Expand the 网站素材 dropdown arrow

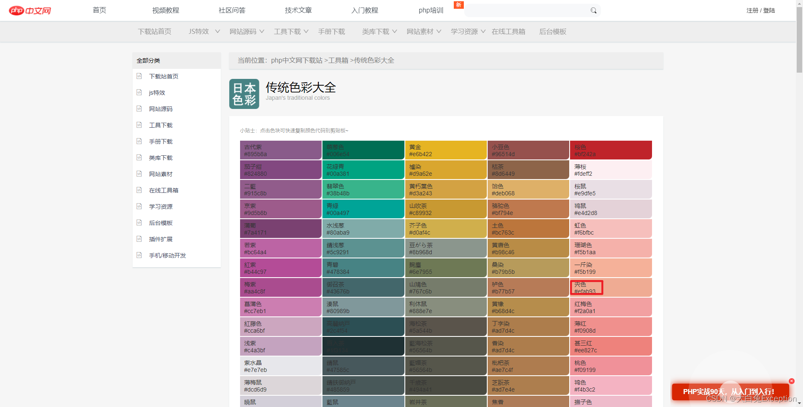[x=439, y=31]
